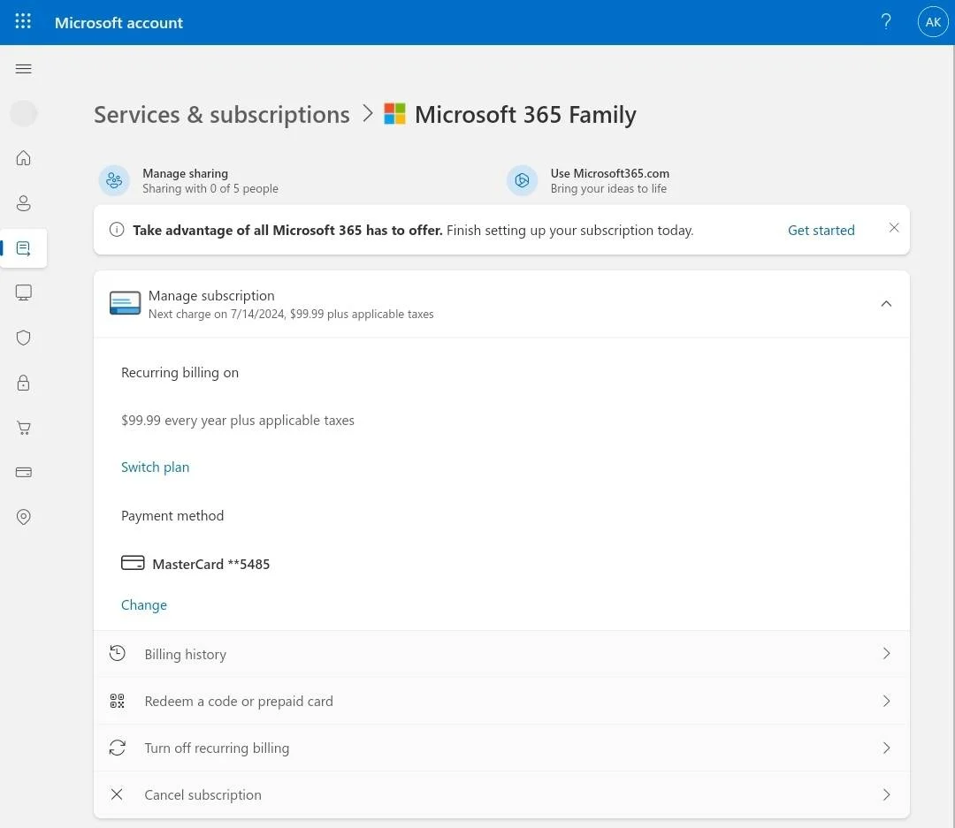
Task: Click the Switch plan link
Action: [156, 467]
